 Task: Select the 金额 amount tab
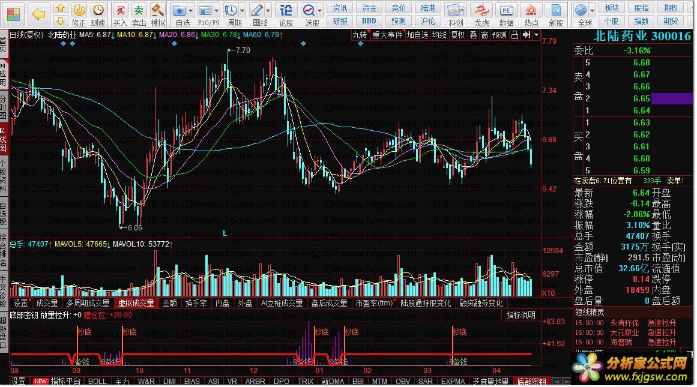coord(169,303)
